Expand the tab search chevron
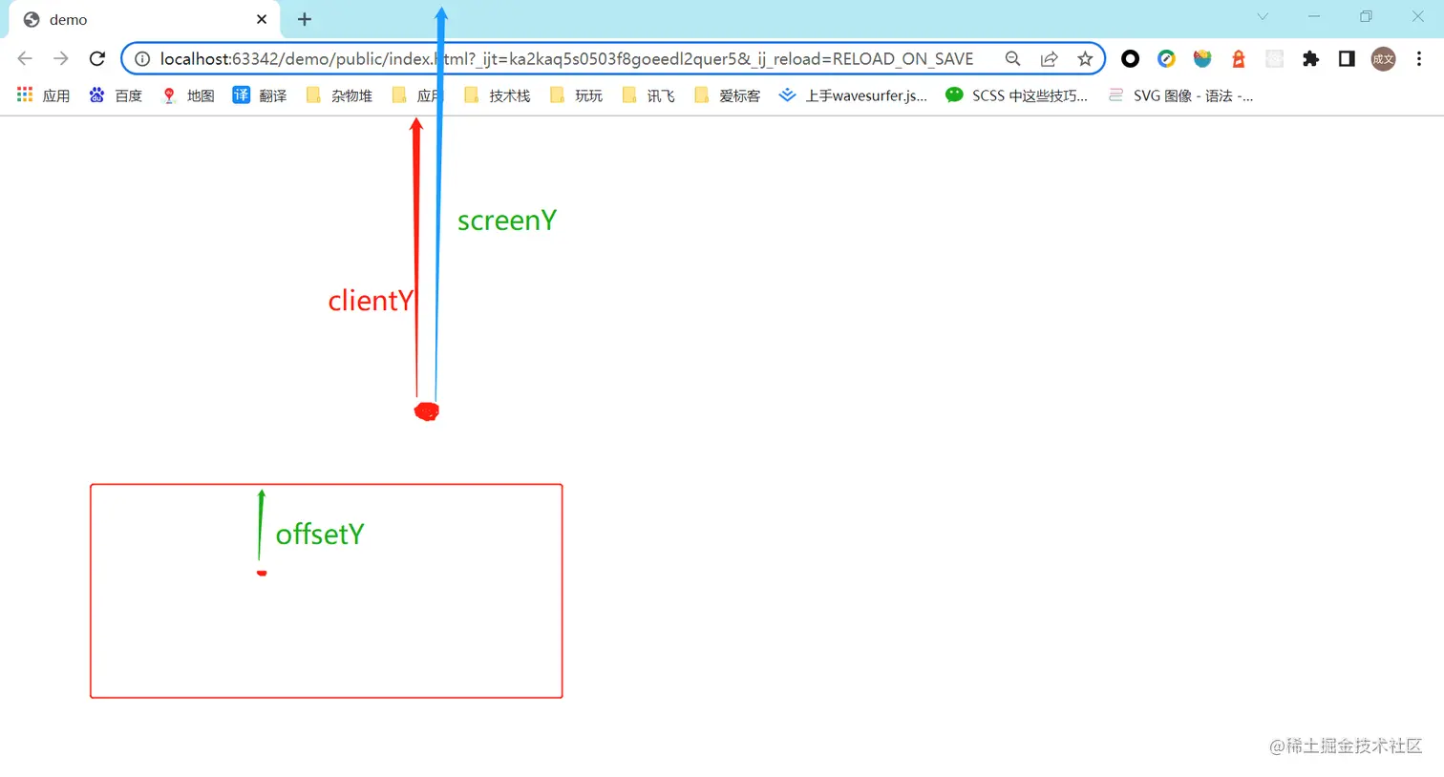1444x777 pixels. coord(1263,16)
